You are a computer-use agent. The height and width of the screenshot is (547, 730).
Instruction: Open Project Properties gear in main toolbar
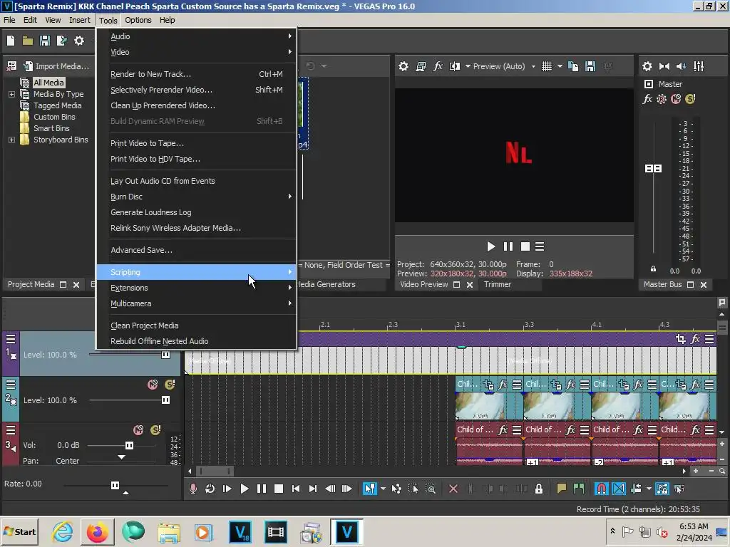point(79,41)
